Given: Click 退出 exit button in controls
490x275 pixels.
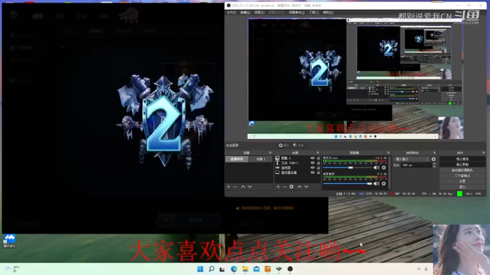Looking at the screenshot, I should click(x=462, y=187).
